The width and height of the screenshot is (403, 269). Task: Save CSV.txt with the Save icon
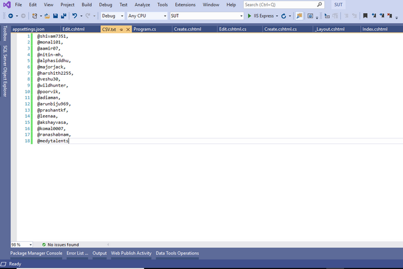(x=55, y=16)
